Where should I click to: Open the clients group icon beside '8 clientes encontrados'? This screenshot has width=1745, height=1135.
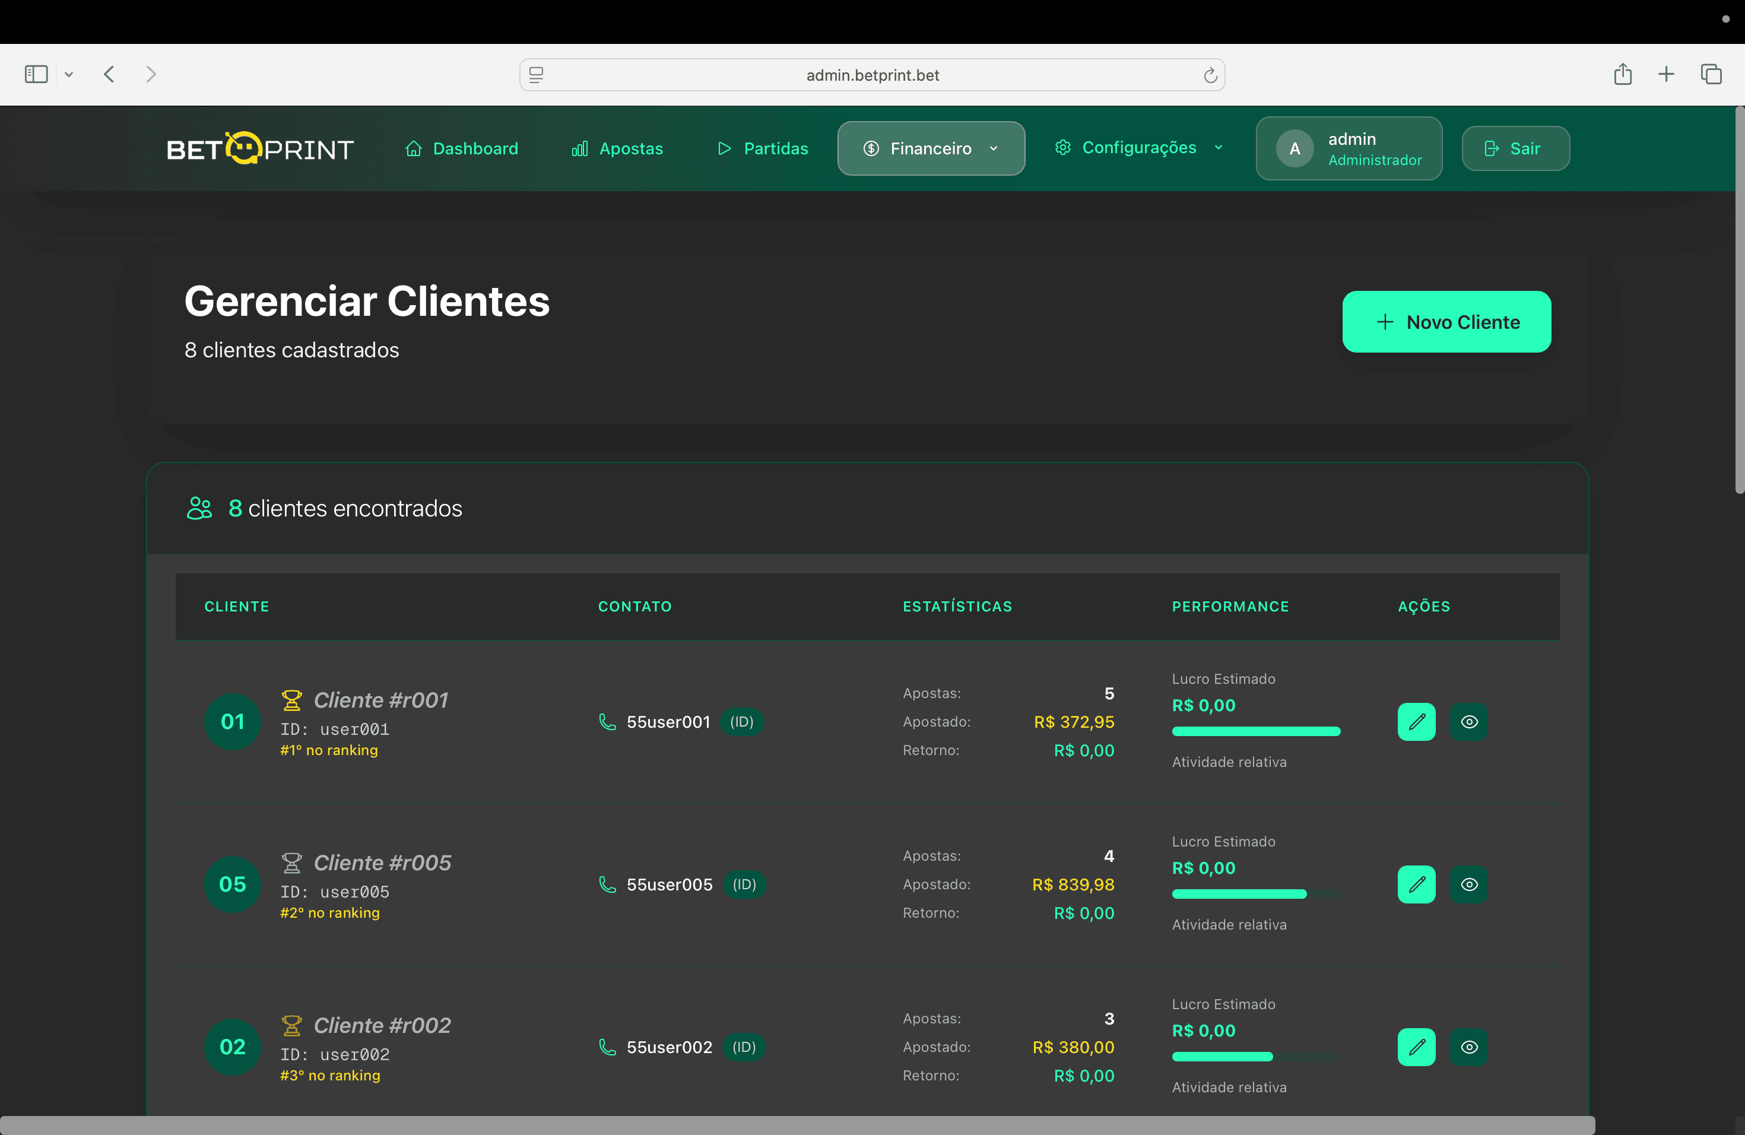tap(199, 508)
